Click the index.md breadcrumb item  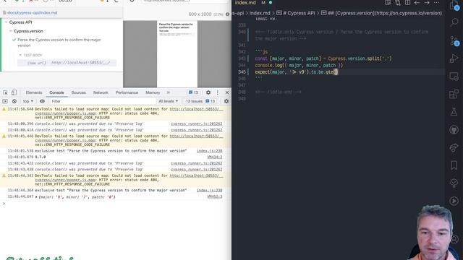click(260, 13)
